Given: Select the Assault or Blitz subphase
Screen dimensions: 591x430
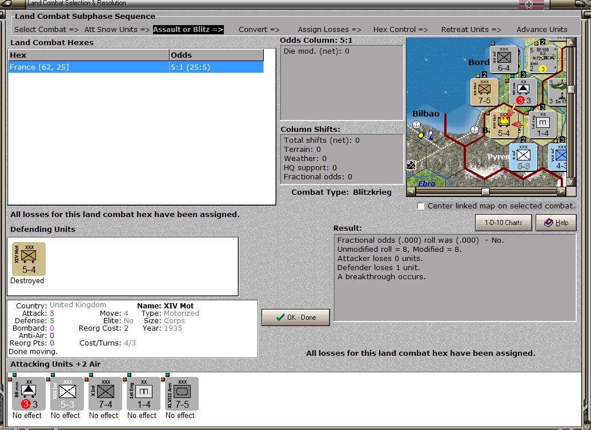Looking at the screenshot, I should pos(188,29).
